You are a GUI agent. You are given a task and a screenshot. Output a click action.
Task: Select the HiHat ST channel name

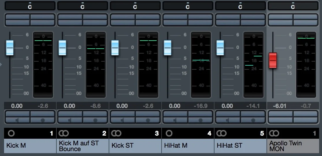(240, 146)
